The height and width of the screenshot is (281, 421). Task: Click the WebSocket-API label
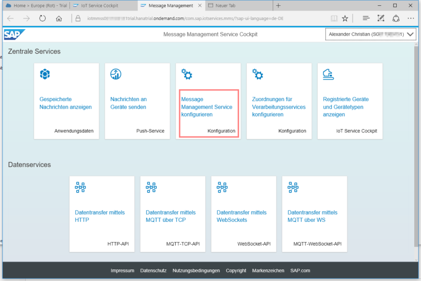pos(254,244)
